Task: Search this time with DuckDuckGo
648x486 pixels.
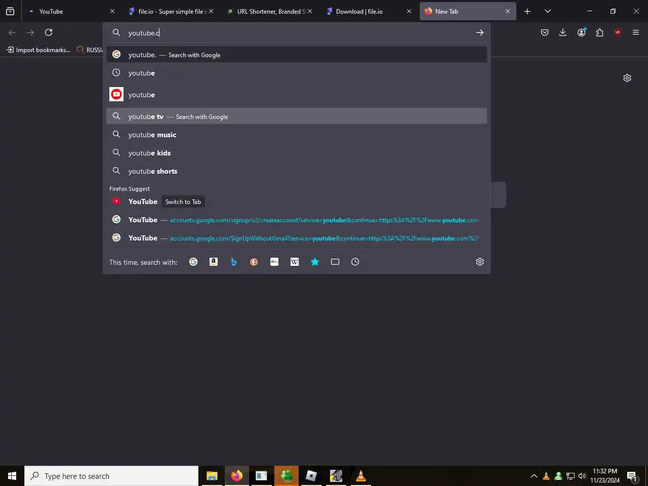Action: tap(254, 262)
